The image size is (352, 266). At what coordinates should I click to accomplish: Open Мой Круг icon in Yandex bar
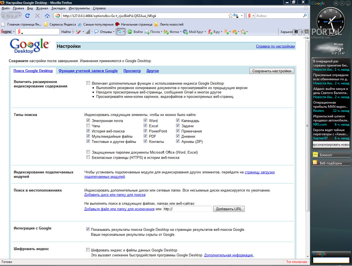[x=185, y=32]
